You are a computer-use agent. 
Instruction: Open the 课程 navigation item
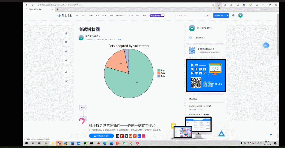coord(91,16)
